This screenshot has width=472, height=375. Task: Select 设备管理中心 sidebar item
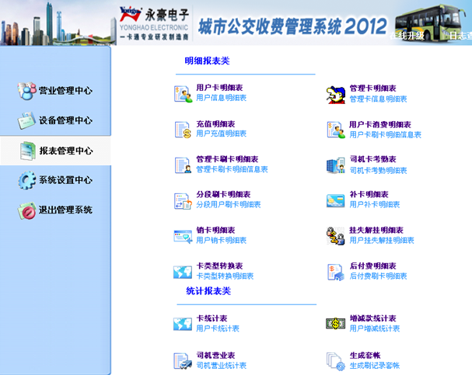click(x=56, y=120)
